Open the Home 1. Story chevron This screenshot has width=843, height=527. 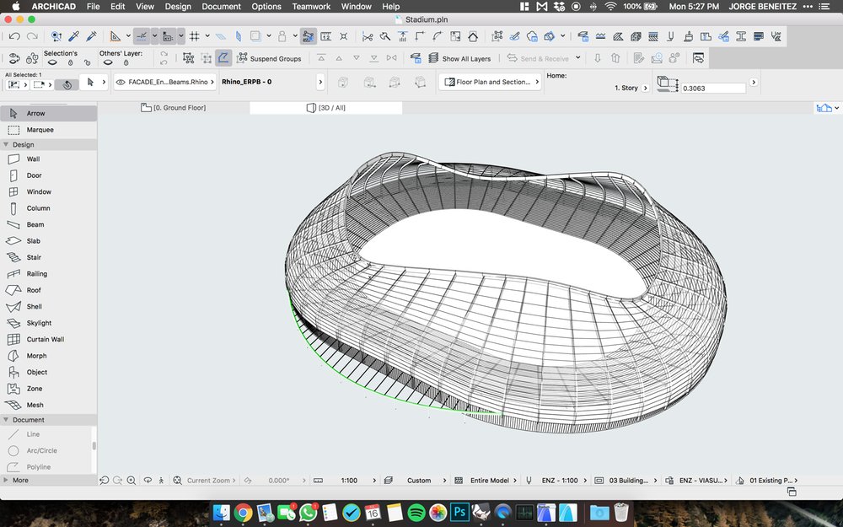tap(645, 89)
